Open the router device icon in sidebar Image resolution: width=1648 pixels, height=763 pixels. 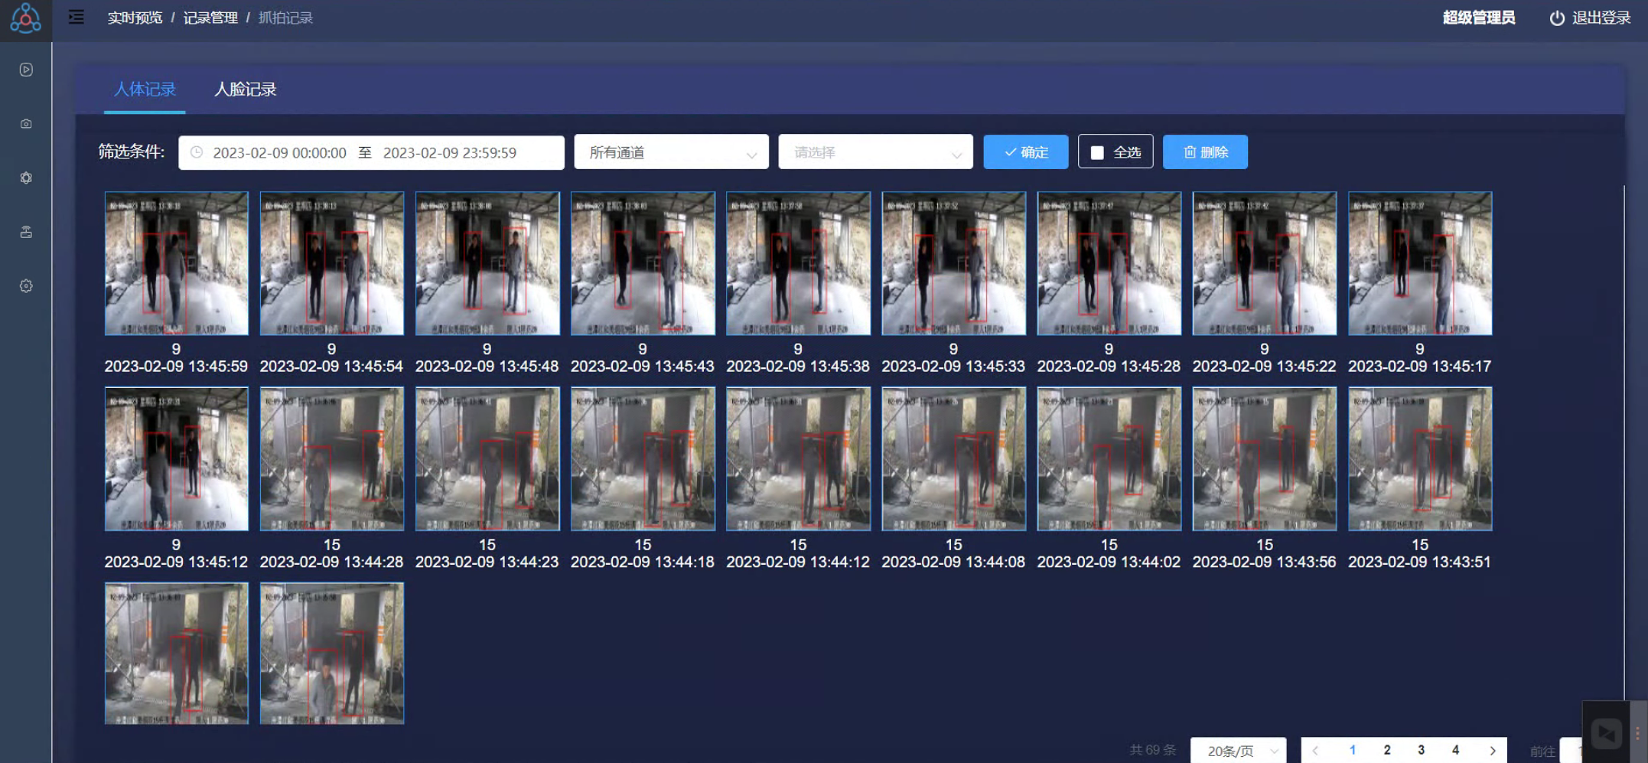click(x=26, y=232)
